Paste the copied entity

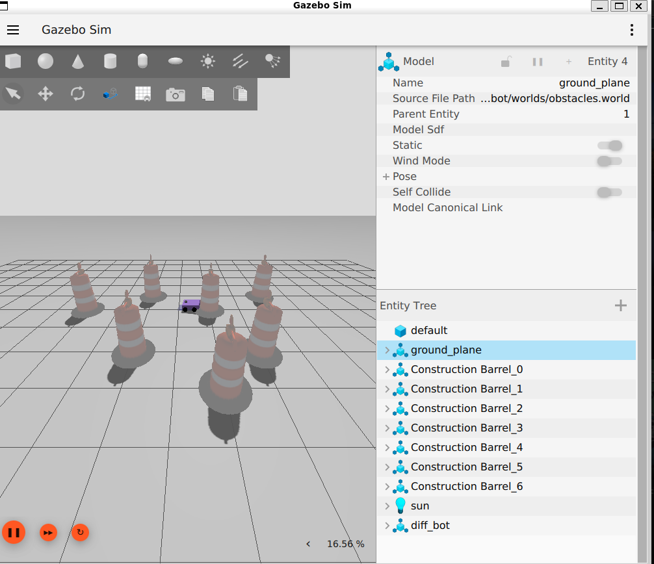241,94
